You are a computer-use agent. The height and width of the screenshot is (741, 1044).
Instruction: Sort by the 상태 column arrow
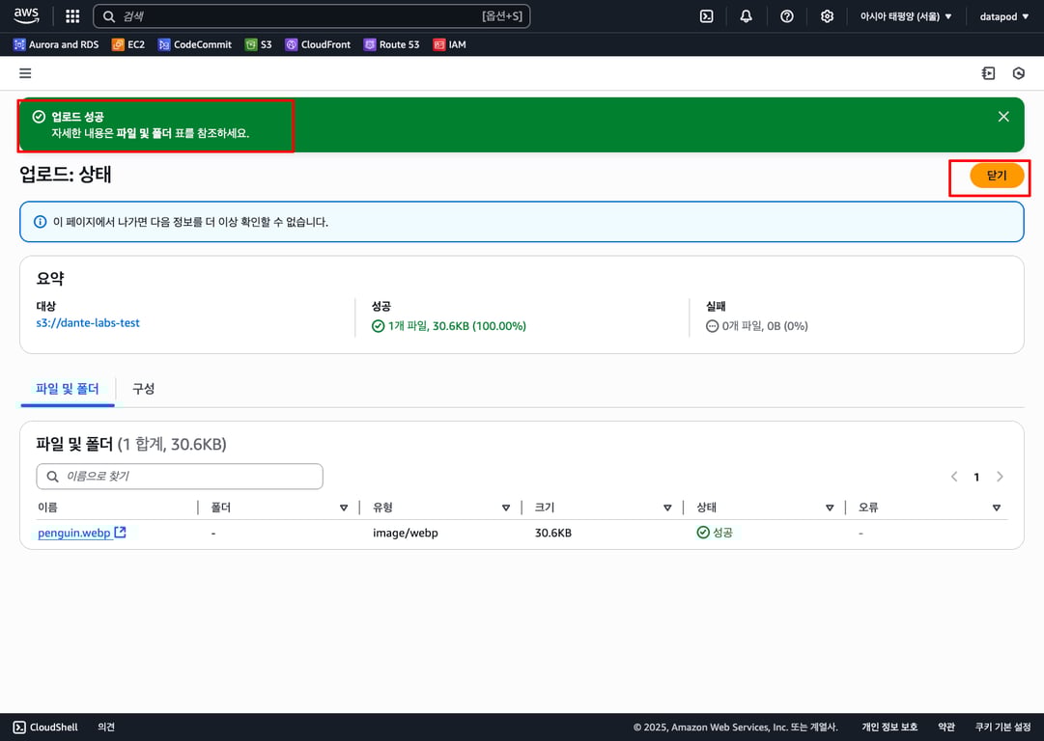[x=830, y=508]
